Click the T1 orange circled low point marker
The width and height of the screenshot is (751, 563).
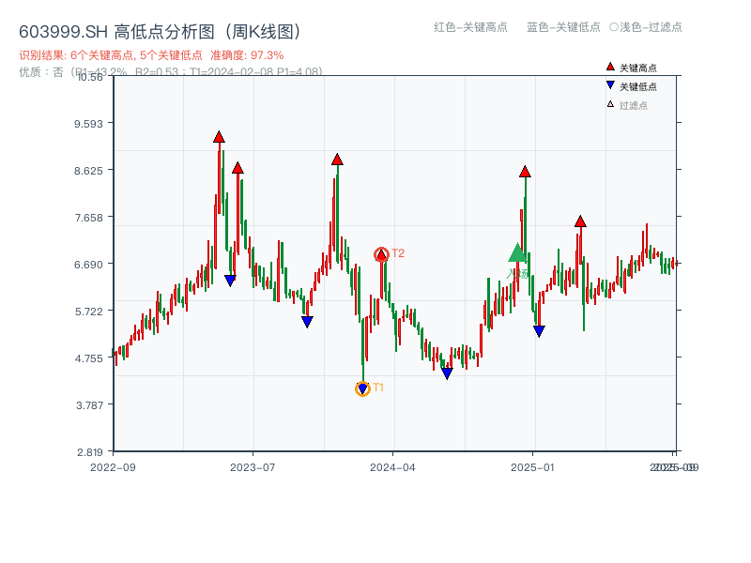pos(362,388)
